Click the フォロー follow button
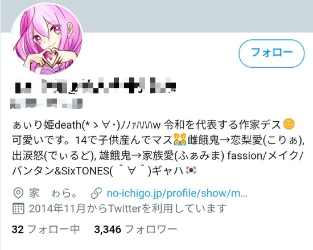This screenshot has width=313, height=250. point(271,53)
